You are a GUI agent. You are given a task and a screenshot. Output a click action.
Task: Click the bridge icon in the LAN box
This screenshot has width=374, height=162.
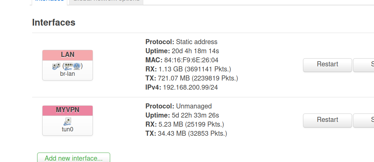(x=56, y=66)
